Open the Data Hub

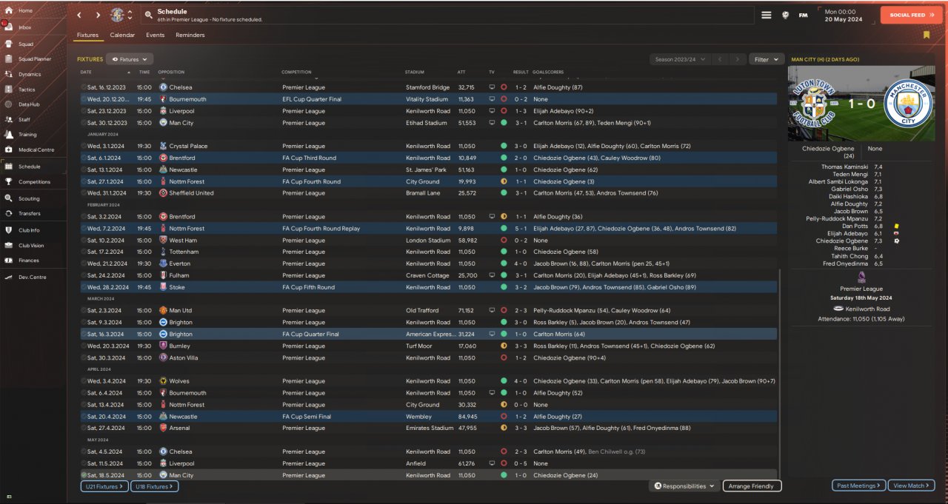coord(30,104)
